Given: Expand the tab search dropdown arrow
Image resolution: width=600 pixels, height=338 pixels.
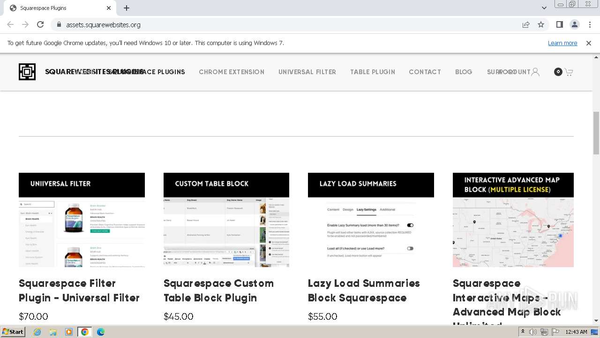Looking at the screenshot, I should click(544, 8).
